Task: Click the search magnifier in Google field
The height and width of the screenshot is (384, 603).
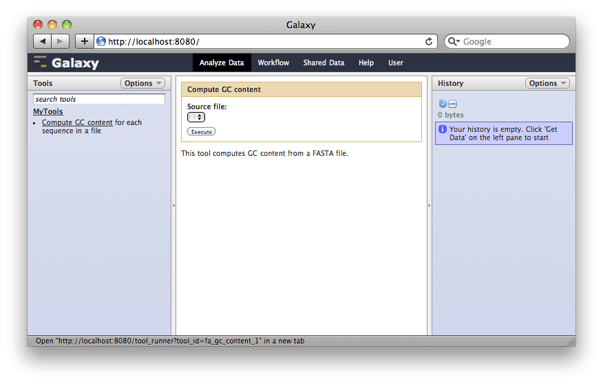Action: [x=454, y=41]
